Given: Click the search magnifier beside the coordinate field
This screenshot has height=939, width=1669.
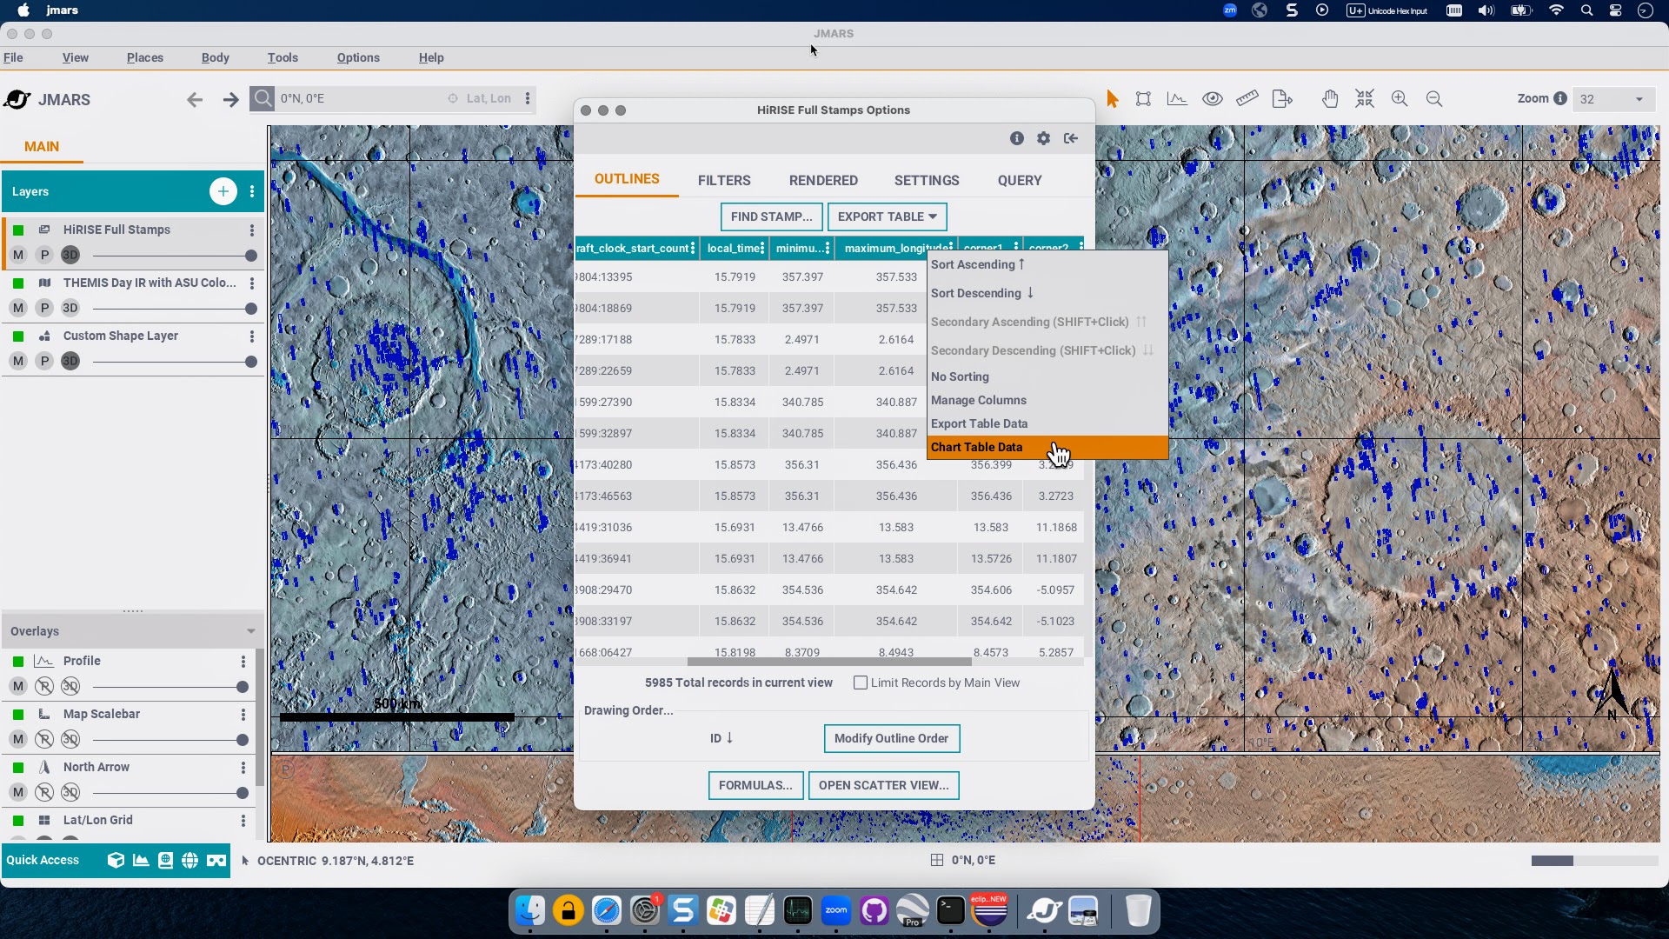Looking at the screenshot, I should [x=263, y=98].
